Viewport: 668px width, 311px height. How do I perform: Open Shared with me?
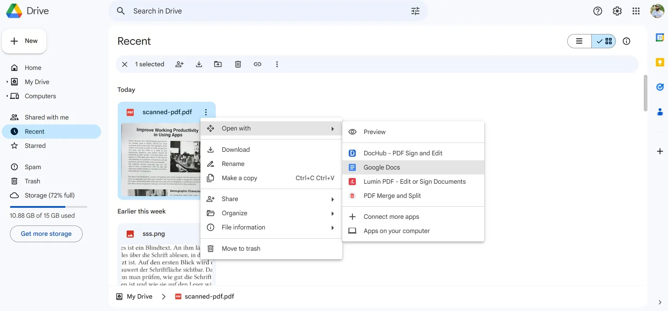coord(51,117)
